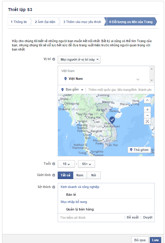165x243 pixels.
Task: Zoom out the map with minus icon
Action: coord(147,115)
